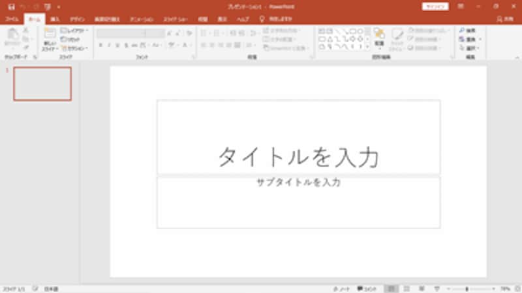The image size is (522, 293).
Task: Click the Copy icon in Clipboard group
Action: (25, 39)
